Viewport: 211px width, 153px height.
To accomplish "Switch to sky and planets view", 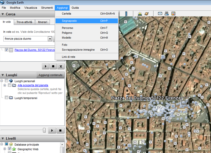I will (146, 14).
